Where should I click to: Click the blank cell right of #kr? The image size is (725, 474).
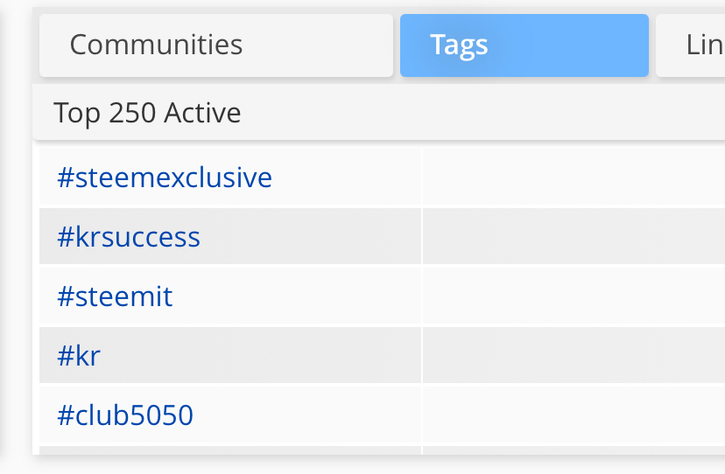574,356
